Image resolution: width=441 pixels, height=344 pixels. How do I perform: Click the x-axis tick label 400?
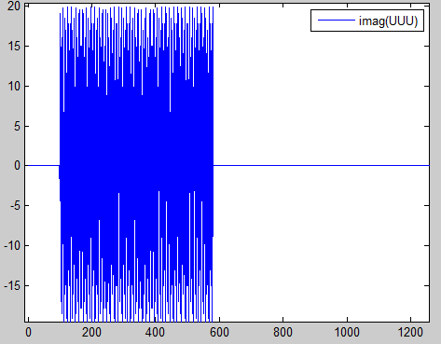(155, 333)
